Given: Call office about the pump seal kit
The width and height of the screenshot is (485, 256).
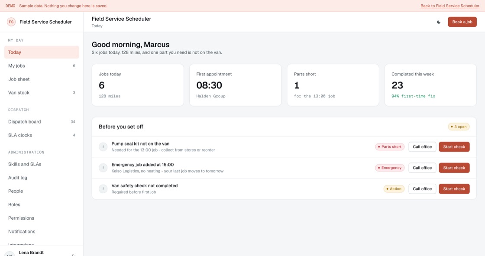Looking at the screenshot, I should point(422,147).
